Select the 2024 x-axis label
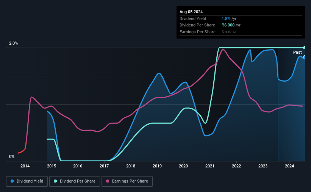 [x=289, y=166]
